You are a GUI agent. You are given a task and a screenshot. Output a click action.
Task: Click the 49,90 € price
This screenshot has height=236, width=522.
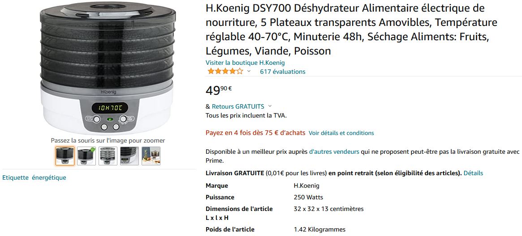[219, 90]
